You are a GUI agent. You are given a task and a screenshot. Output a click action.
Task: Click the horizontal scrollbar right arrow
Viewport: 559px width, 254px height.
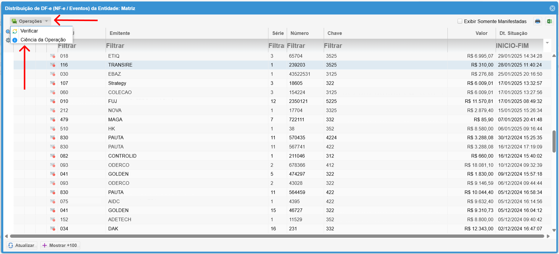coord(548,236)
